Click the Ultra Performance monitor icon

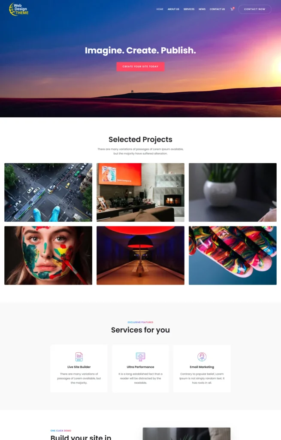coord(140,357)
